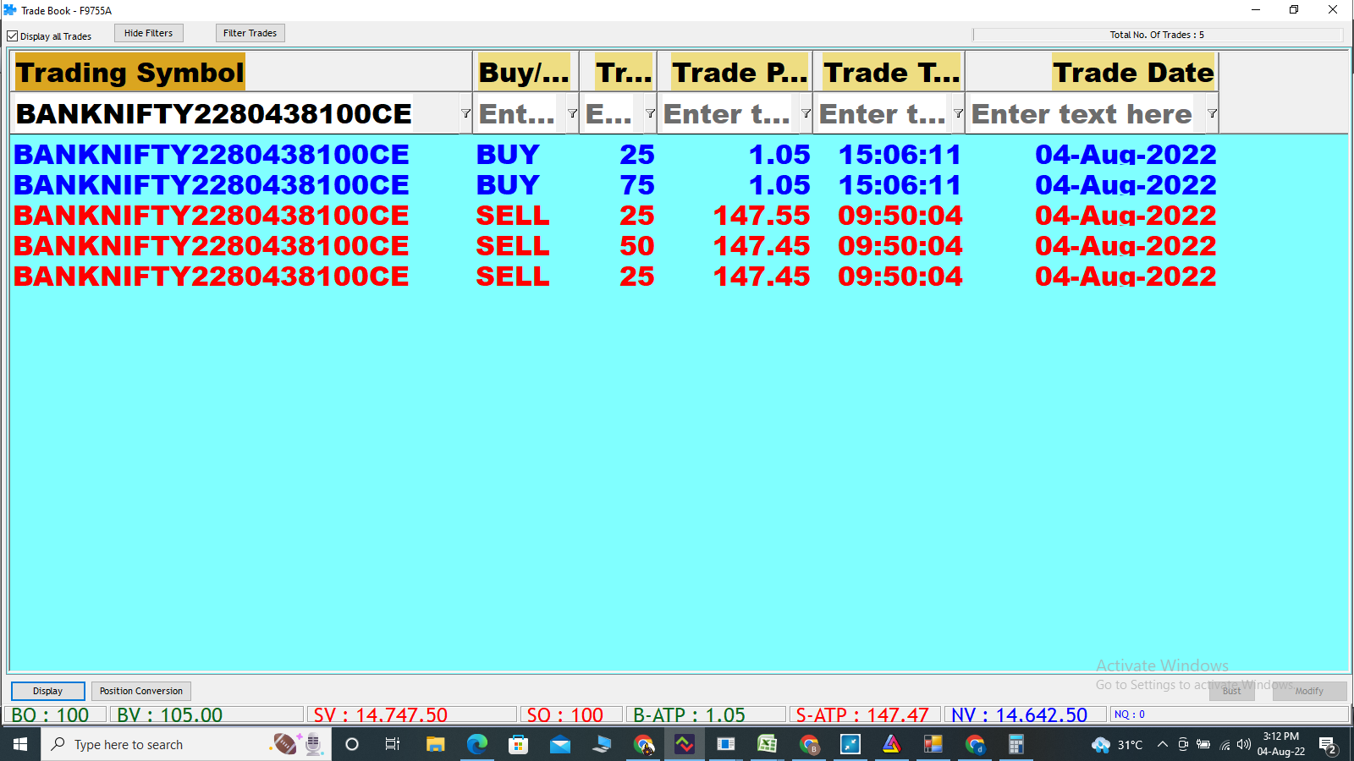Click the BO : 100 status value
1354x761 pixels.
tap(55, 714)
